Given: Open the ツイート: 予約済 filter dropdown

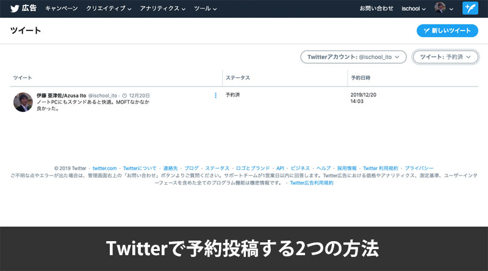Looking at the screenshot, I should pos(445,57).
